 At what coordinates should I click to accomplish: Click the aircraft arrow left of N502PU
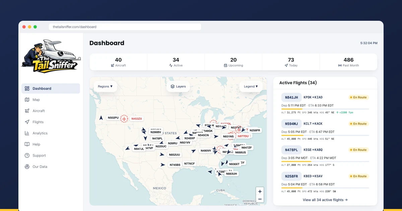101,118
